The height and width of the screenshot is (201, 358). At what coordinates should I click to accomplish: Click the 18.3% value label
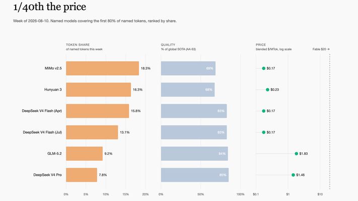pos(146,68)
